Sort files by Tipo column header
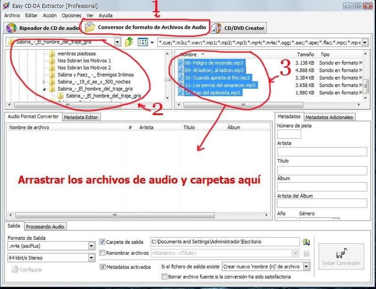376x289 pixels. pos(325,54)
